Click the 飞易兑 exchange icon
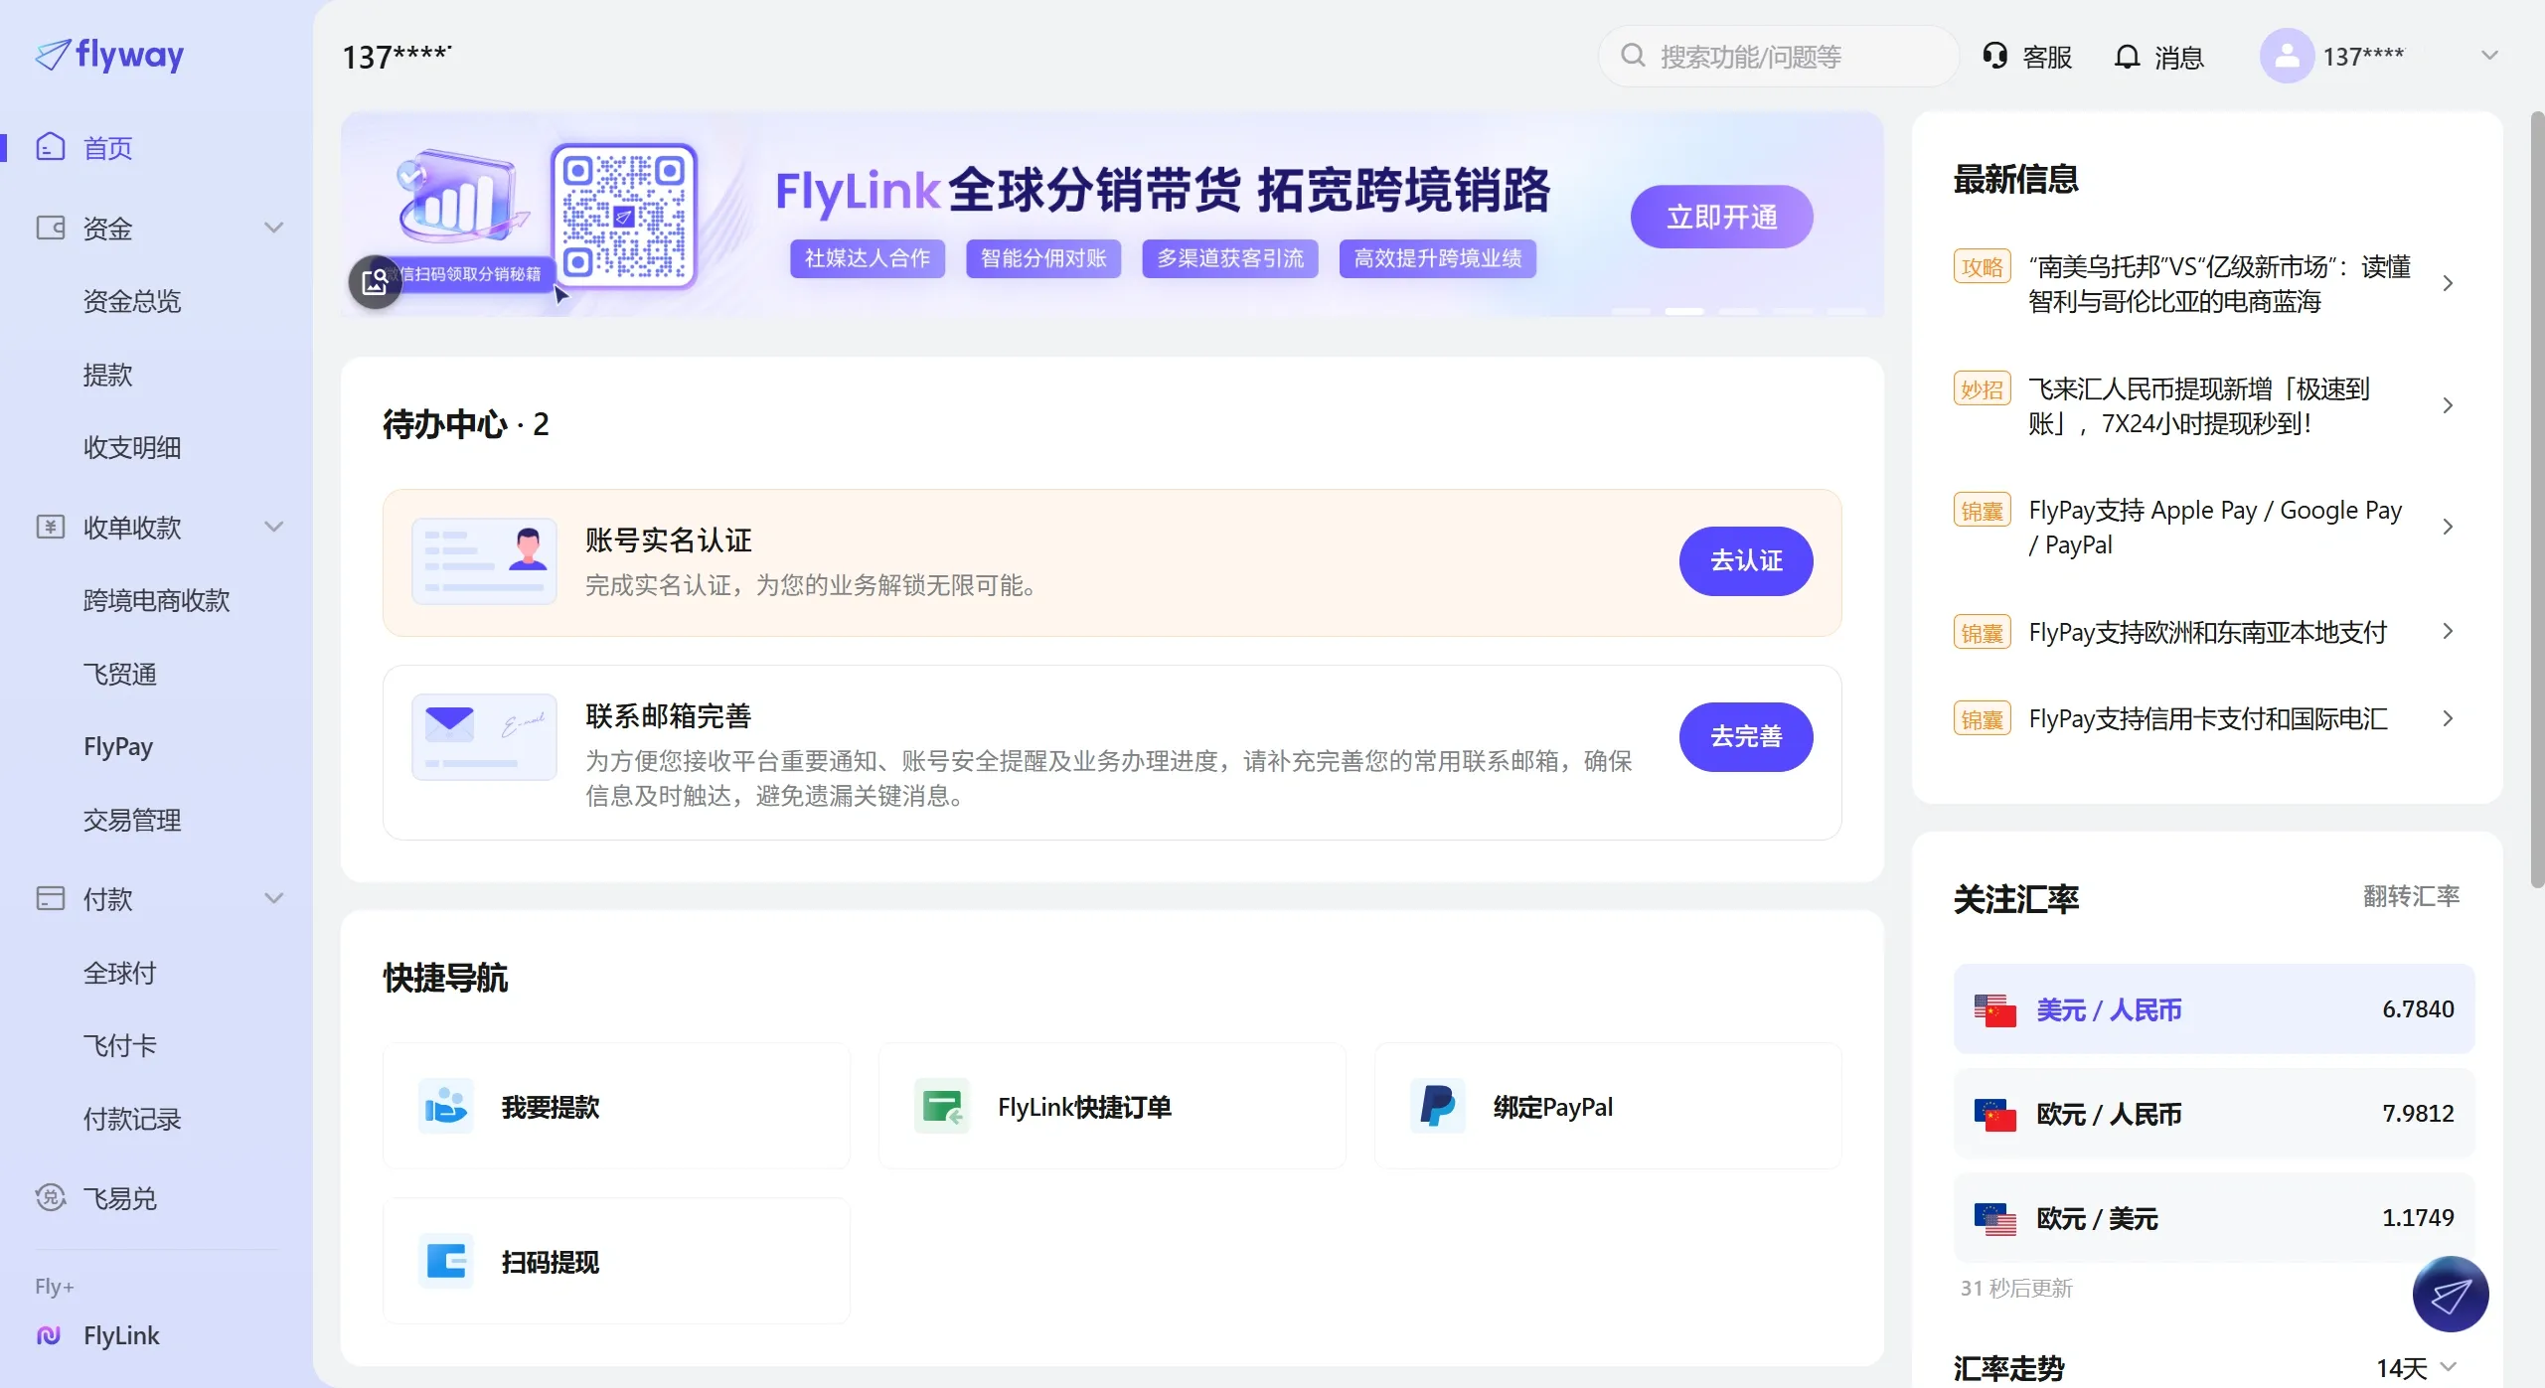This screenshot has width=2545, height=1388. [51, 1197]
